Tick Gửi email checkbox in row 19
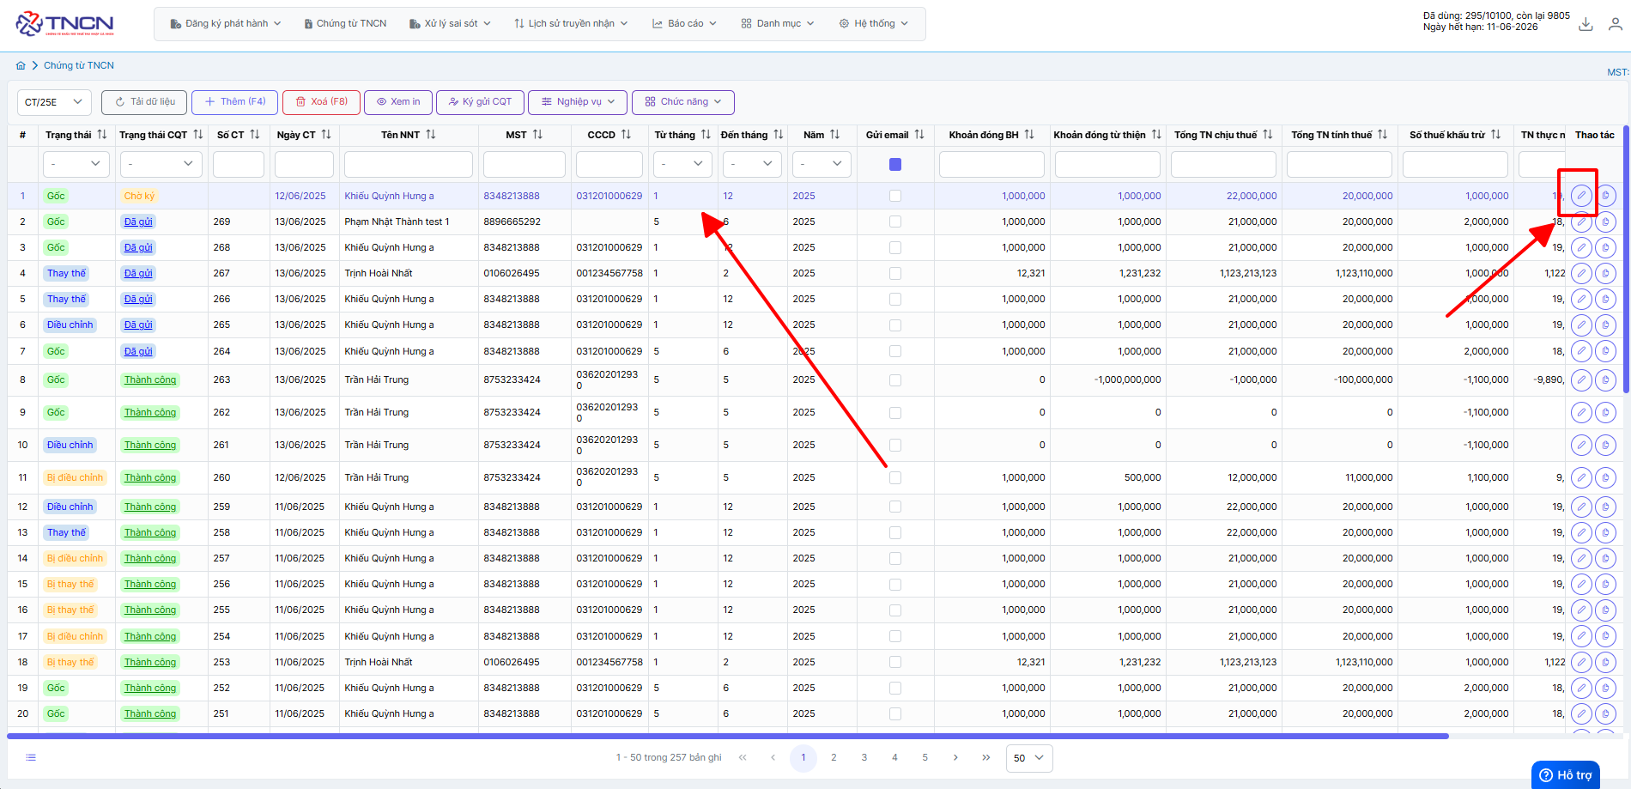 (x=895, y=688)
